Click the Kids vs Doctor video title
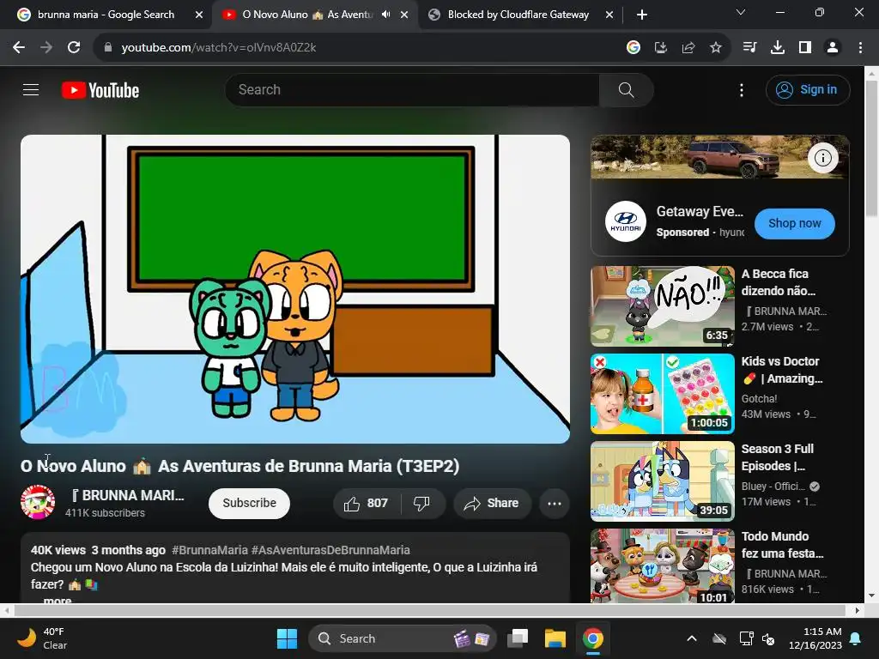 tap(782, 370)
